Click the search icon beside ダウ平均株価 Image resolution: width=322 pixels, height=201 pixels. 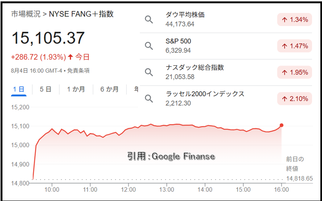point(149,20)
